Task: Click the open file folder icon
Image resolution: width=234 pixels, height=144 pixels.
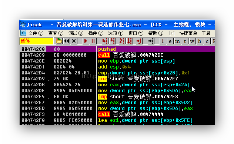Action: click(x=59, y=41)
